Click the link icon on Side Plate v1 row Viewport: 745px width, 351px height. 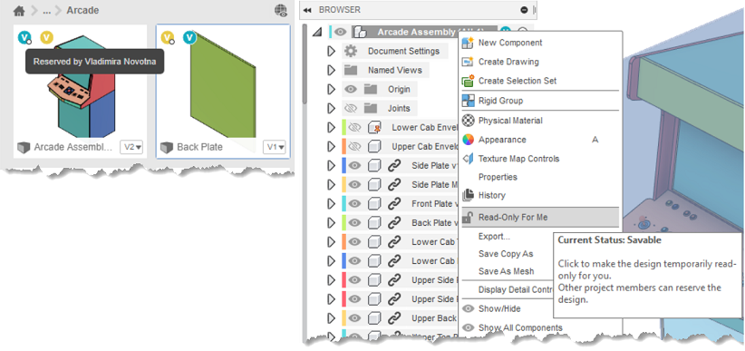pyautogui.click(x=394, y=165)
